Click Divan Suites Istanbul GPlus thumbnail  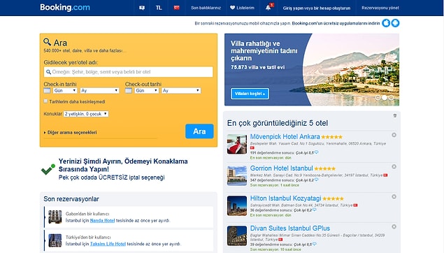point(237,236)
